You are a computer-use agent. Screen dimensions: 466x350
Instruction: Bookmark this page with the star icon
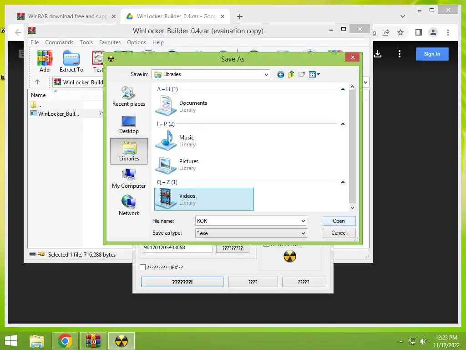[x=400, y=32]
